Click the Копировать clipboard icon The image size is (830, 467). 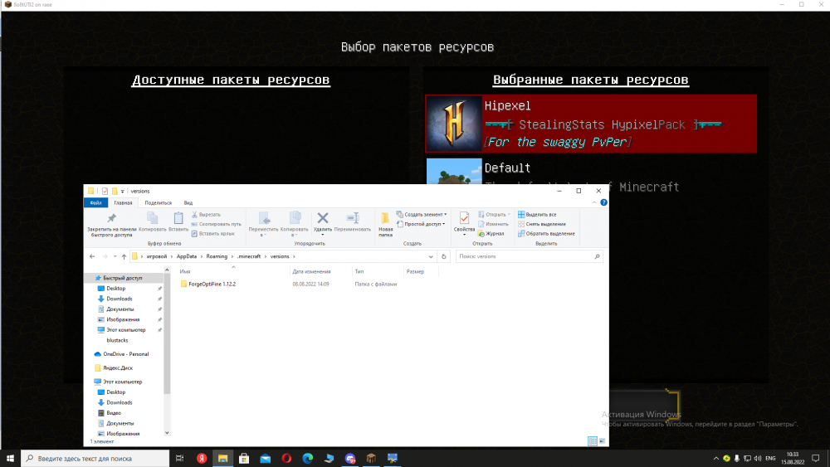[152, 218]
